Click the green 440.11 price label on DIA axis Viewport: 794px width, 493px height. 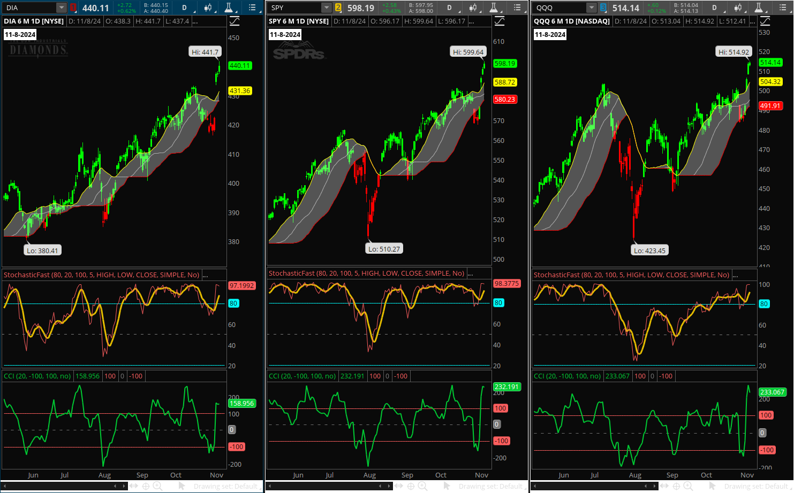tap(240, 65)
